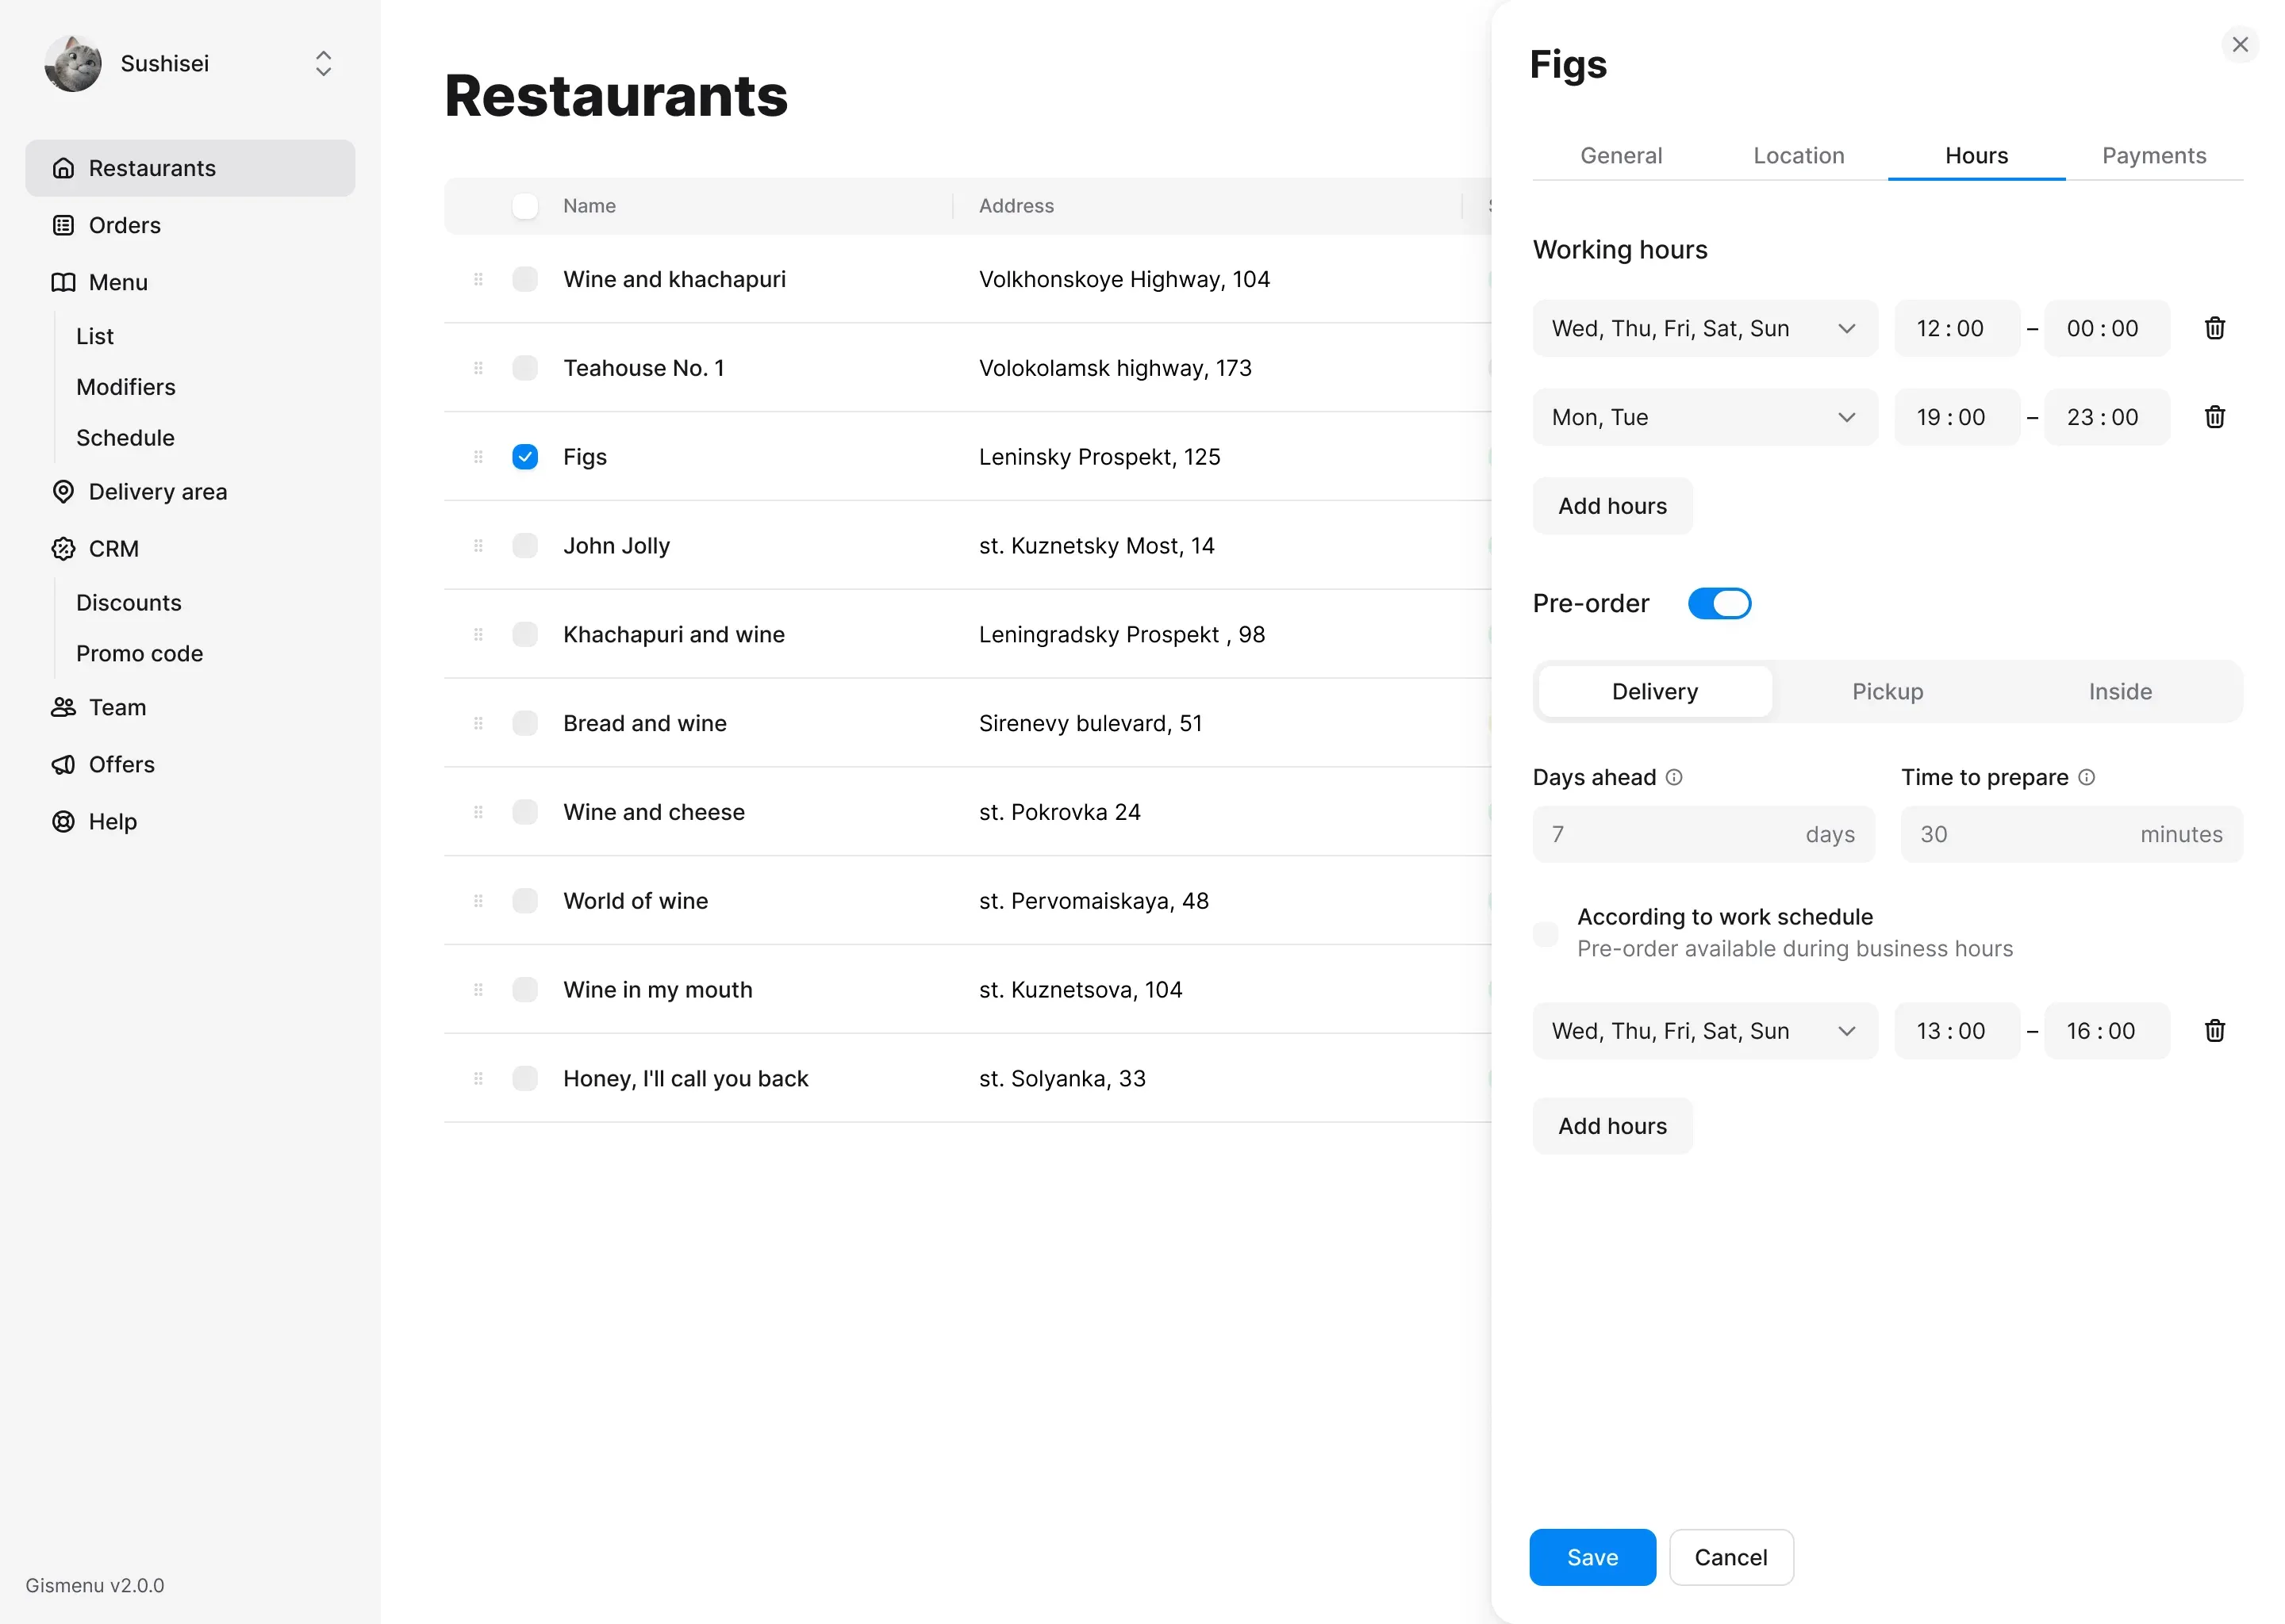Check the Khachapuri and wine checkbox

tap(525, 634)
